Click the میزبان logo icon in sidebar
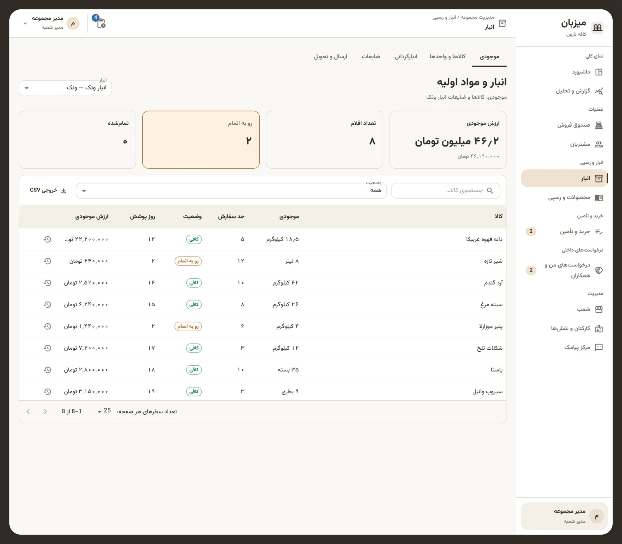 [x=598, y=28]
